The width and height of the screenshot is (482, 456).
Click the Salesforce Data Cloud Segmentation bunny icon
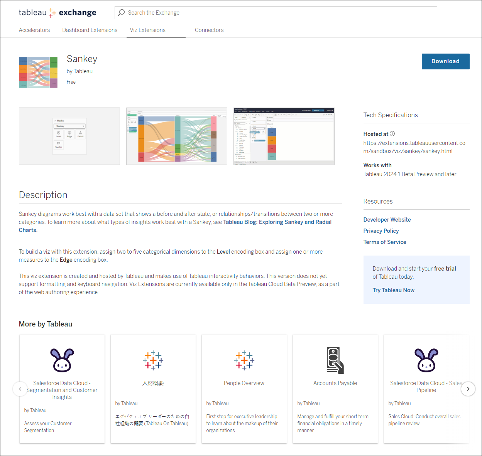tap(62, 360)
